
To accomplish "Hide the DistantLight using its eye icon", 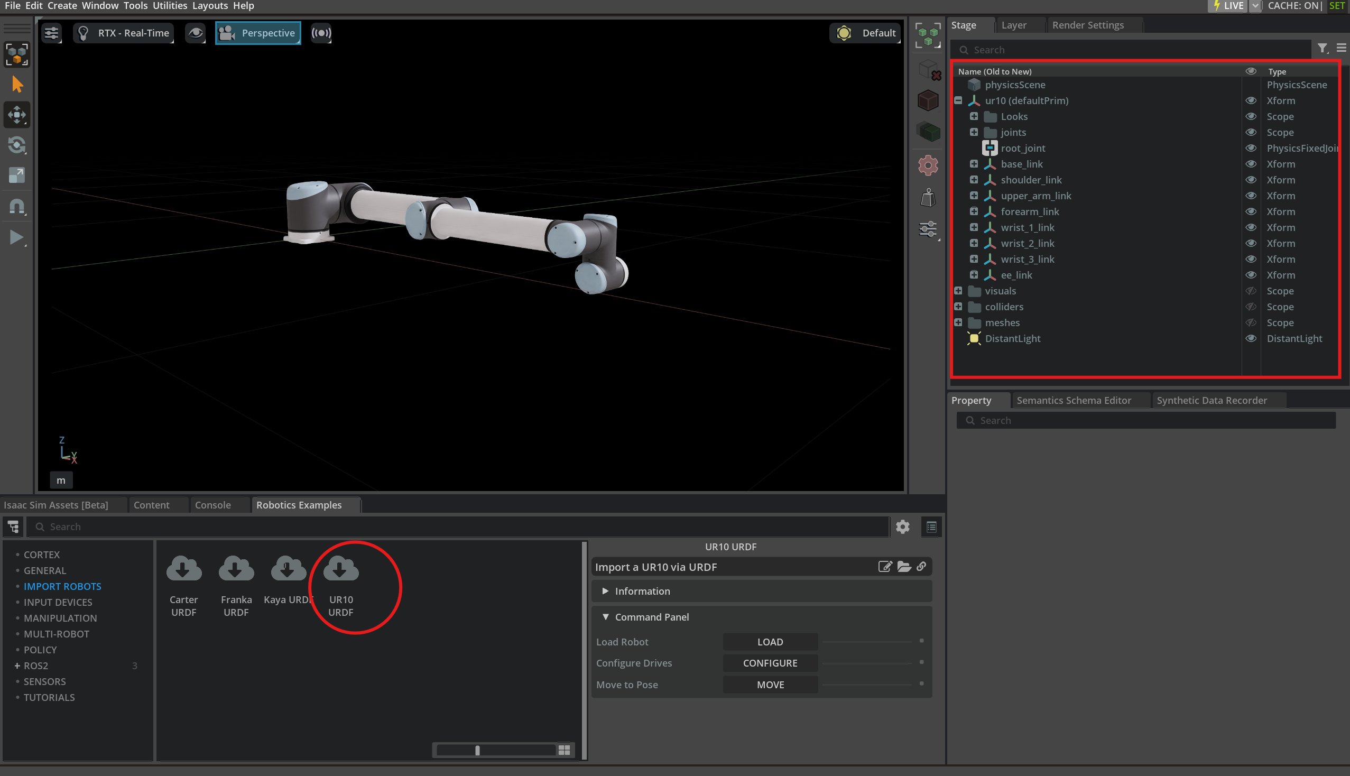I will click(x=1251, y=338).
